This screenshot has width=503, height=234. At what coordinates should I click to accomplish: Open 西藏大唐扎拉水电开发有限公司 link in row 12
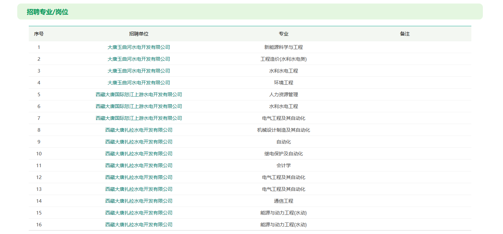[139, 177]
